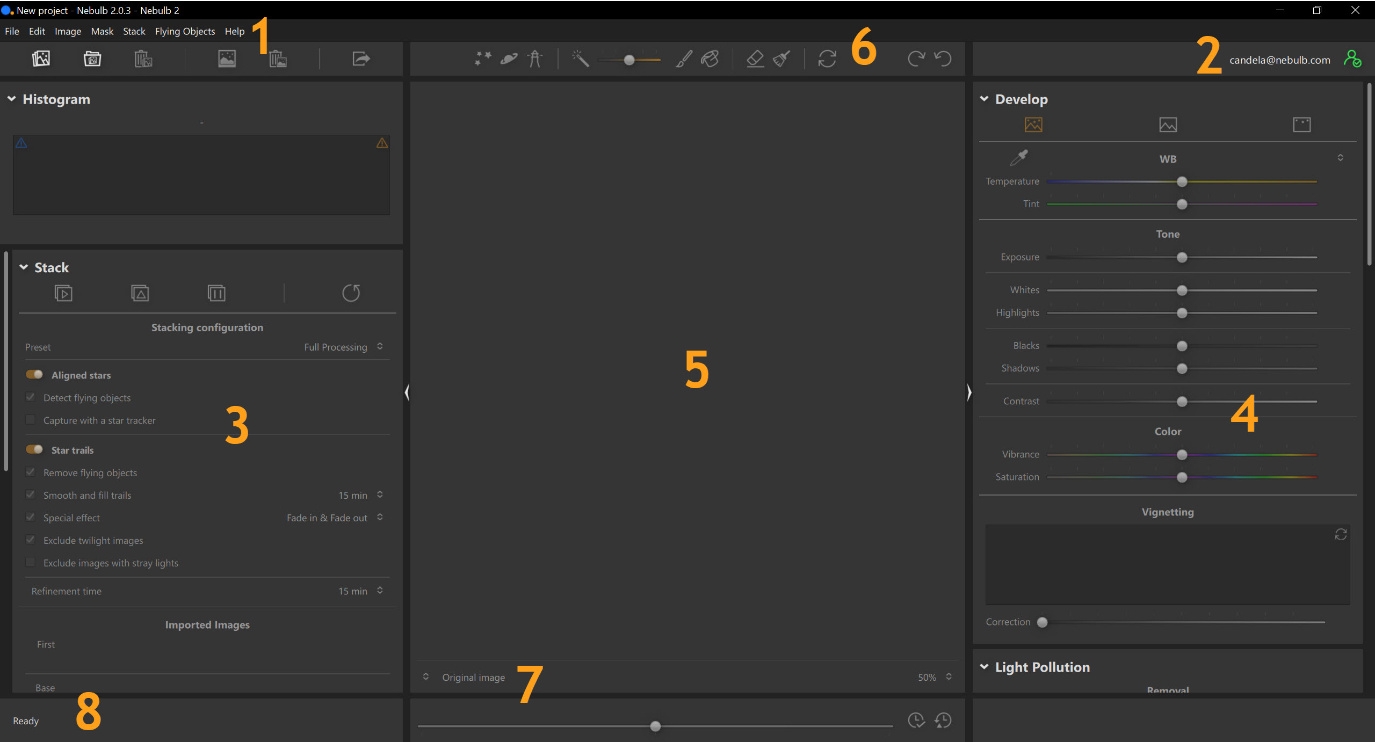The width and height of the screenshot is (1375, 742).
Task: Click the open images folder icon
Action: [92, 59]
